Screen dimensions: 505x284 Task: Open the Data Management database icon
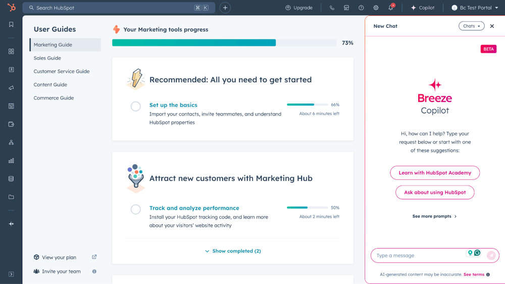[11, 179]
